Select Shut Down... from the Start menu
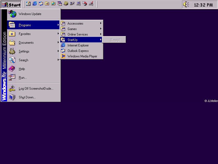Screen dimensions: 218x164 point(34,97)
